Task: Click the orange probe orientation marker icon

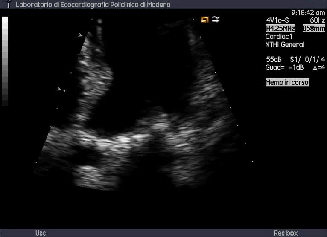Action: [x=205, y=19]
